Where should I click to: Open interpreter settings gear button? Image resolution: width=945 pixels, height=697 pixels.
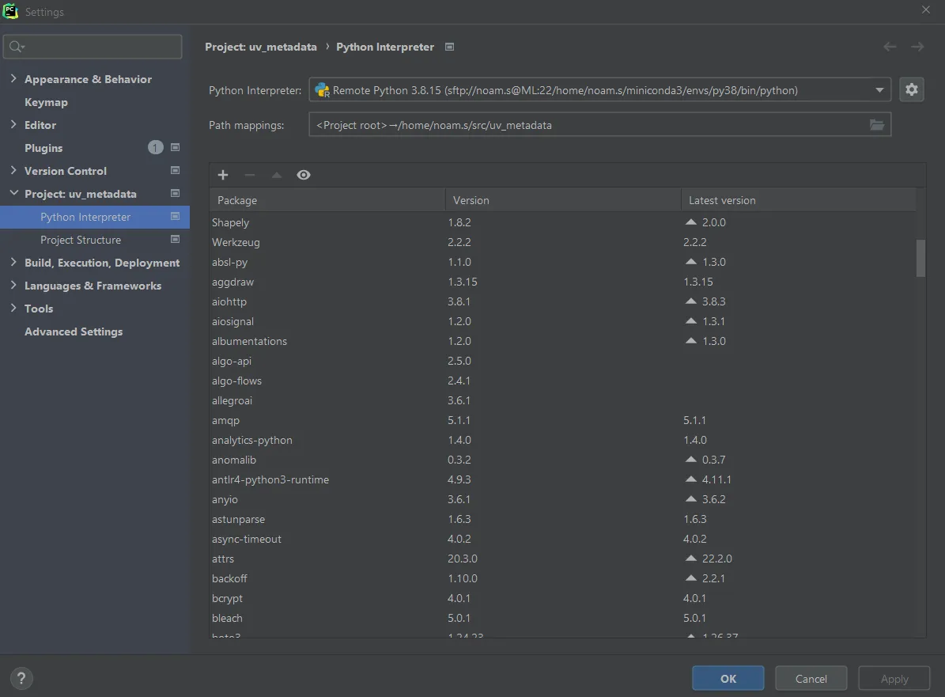pyautogui.click(x=911, y=90)
